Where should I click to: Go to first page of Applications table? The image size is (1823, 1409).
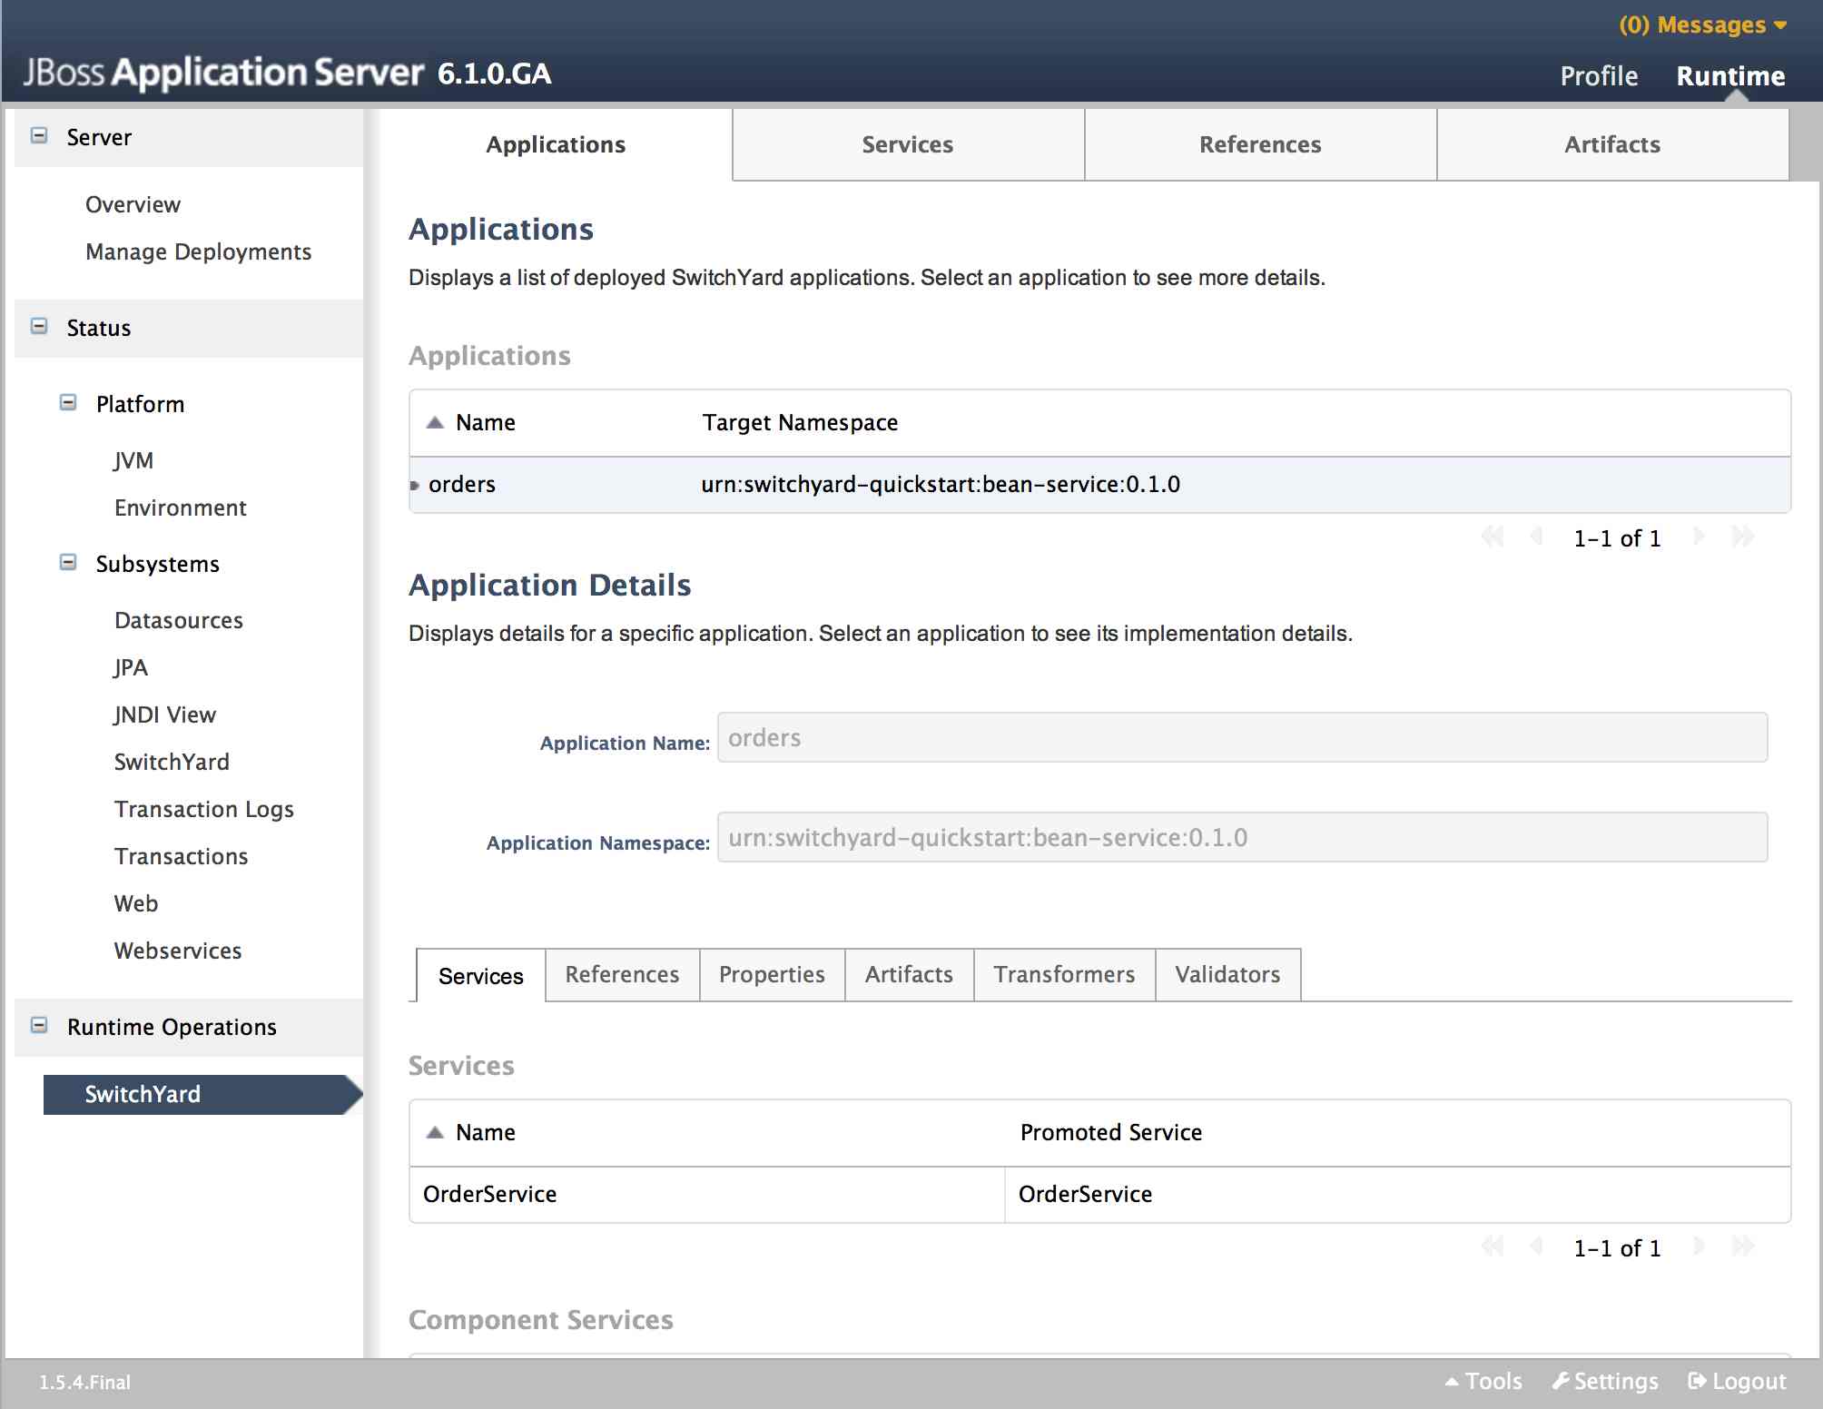[1493, 537]
